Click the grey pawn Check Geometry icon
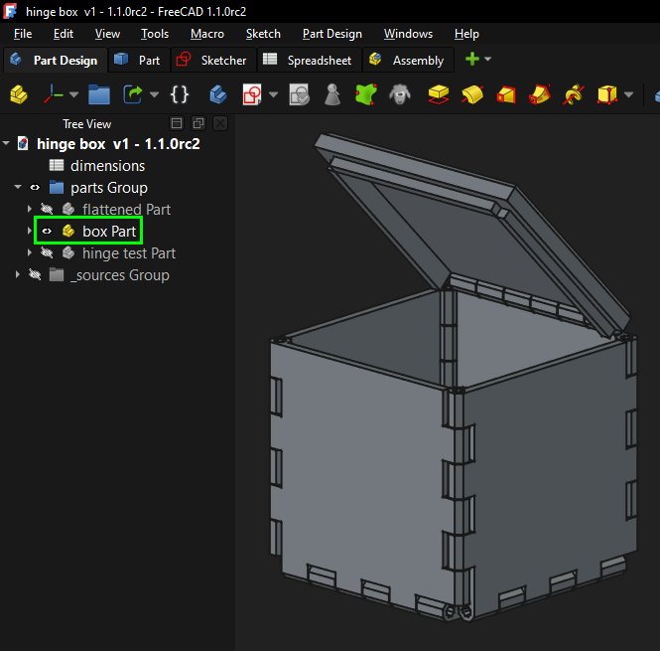 coord(332,94)
